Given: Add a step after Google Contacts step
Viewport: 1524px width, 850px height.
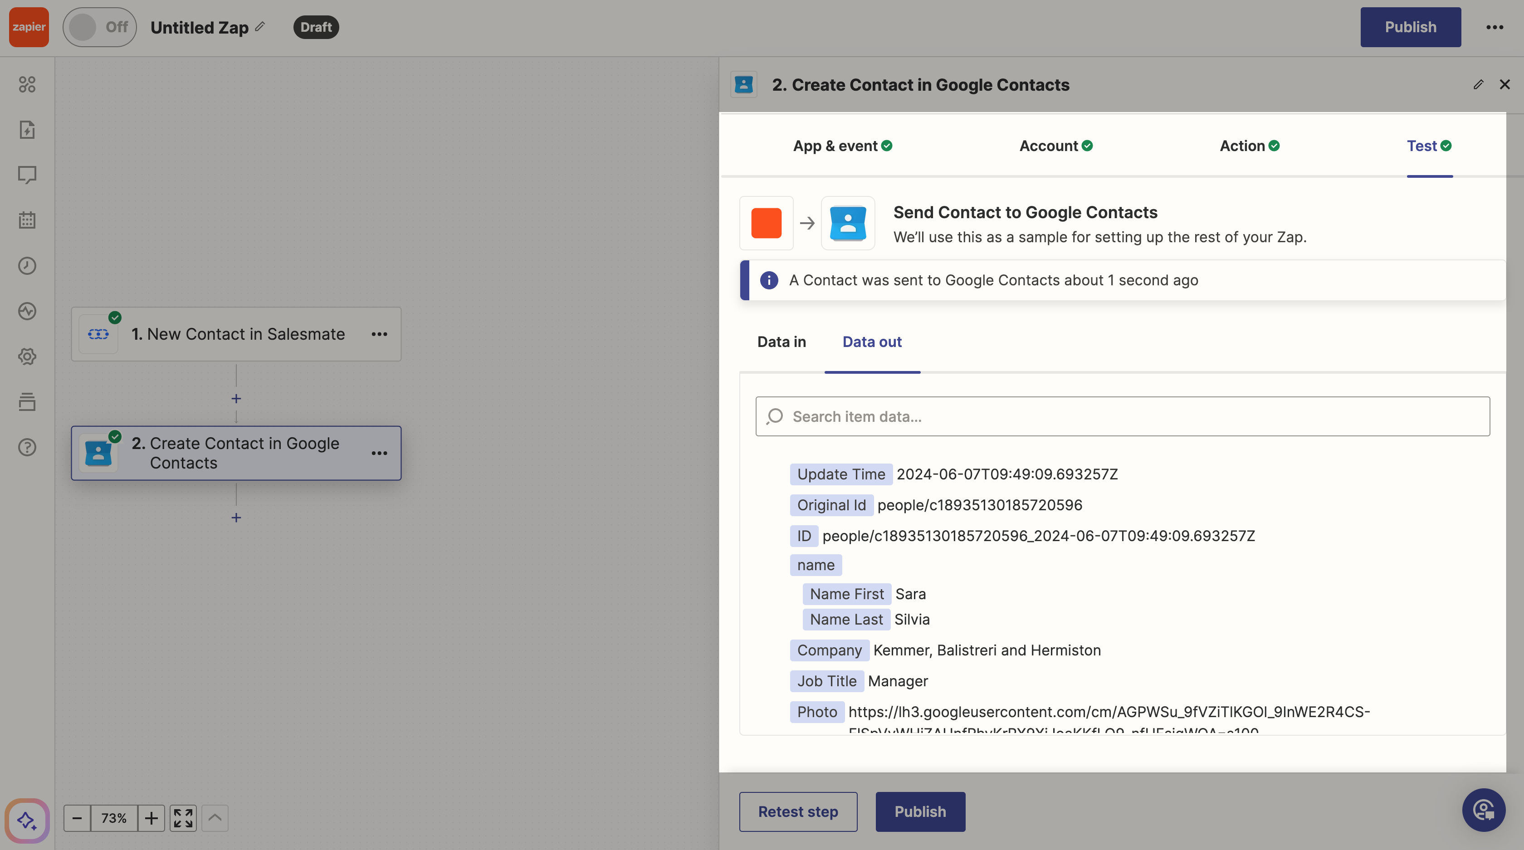Looking at the screenshot, I should (236, 518).
